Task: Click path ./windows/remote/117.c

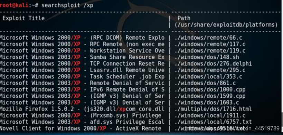Action: 210,44
